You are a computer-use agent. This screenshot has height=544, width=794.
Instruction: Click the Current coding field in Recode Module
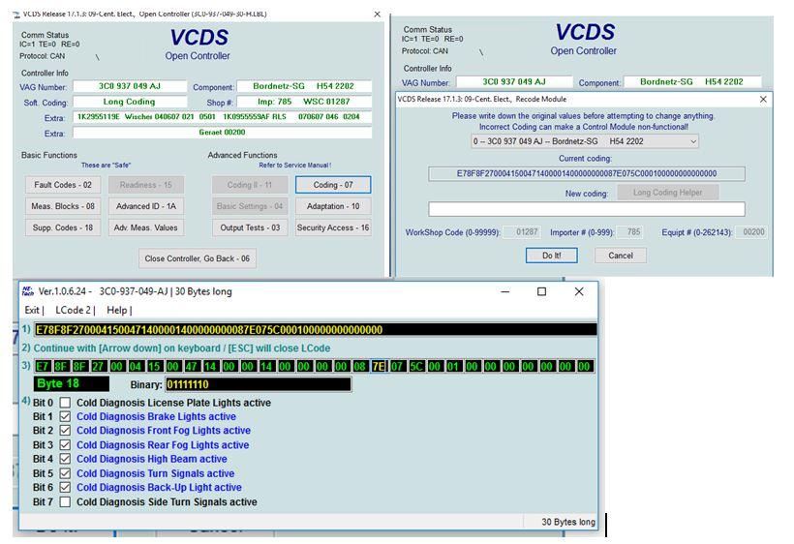click(x=587, y=173)
